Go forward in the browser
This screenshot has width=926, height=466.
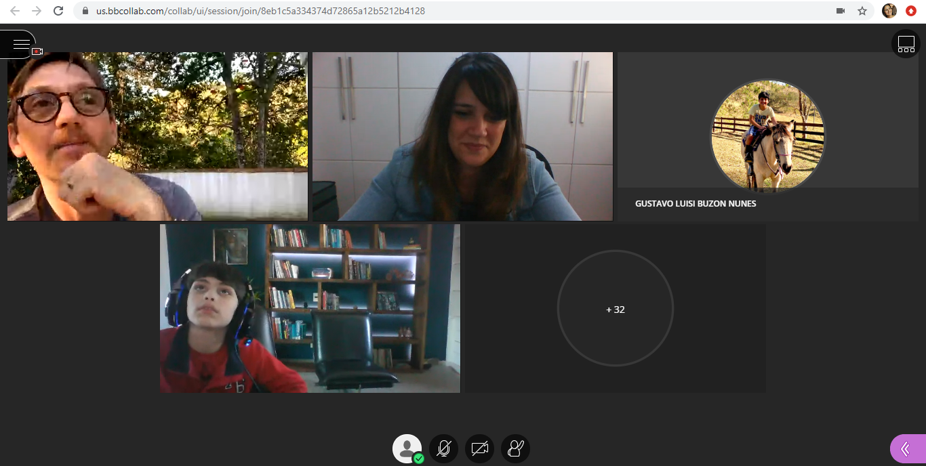(37, 11)
